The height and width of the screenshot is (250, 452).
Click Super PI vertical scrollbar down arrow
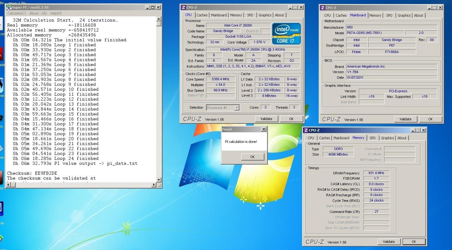[x=159, y=180]
